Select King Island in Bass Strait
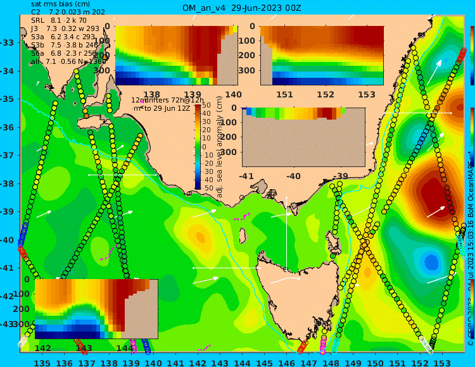The height and width of the screenshot is (367, 475). point(243,236)
